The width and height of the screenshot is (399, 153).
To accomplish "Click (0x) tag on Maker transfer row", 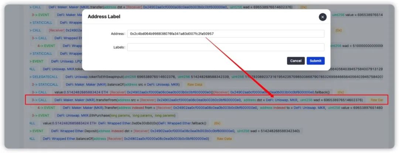I will (x=303, y=7).
